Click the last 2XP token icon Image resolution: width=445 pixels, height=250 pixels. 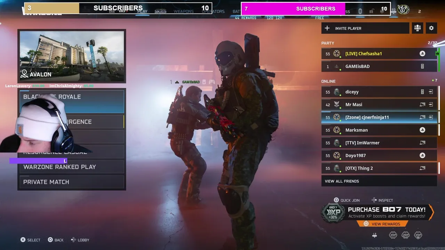tap(418, 235)
